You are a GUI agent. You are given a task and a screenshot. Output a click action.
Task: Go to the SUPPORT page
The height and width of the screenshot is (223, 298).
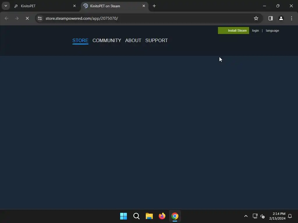click(x=157, y=40)
